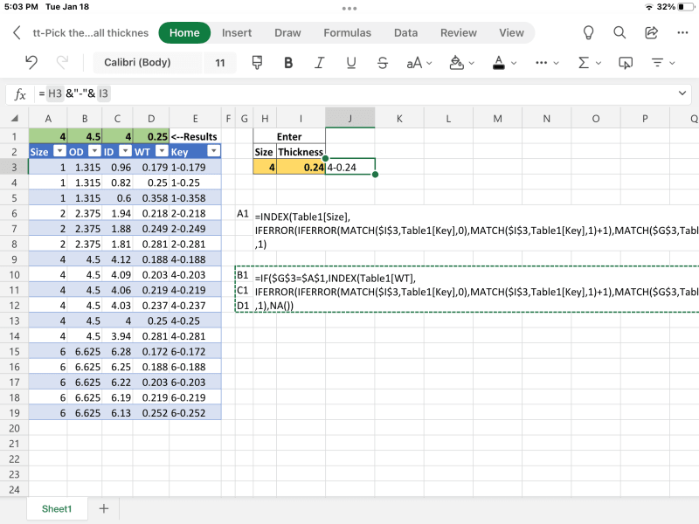The height and width of the screenshot is (524, 699).
Task: Change the font size 11 box
Action: 220,62
